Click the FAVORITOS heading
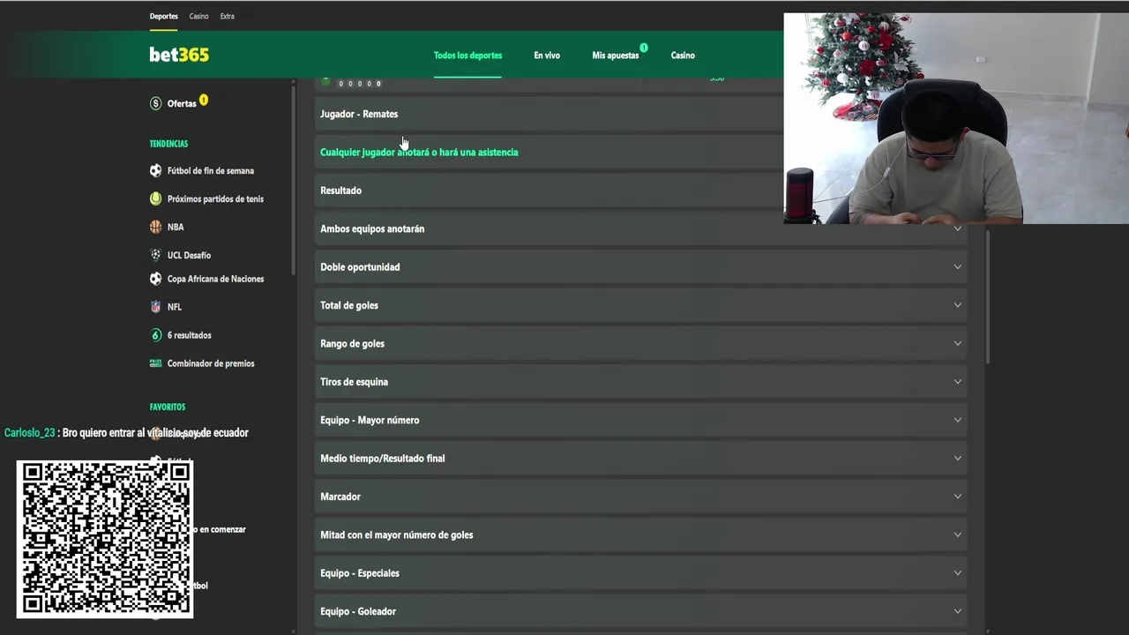The image size is (1129, 635). [168, 407]
